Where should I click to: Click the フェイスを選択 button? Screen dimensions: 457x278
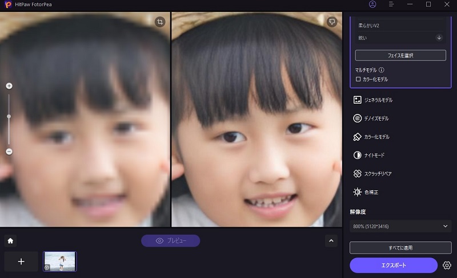(400, 55)
